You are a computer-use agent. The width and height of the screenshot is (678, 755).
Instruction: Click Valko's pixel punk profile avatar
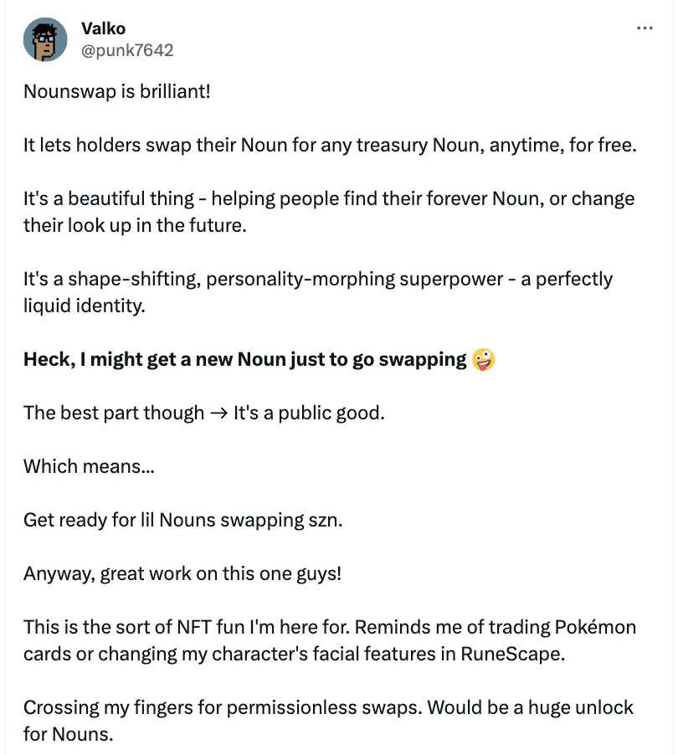(45, 39)
